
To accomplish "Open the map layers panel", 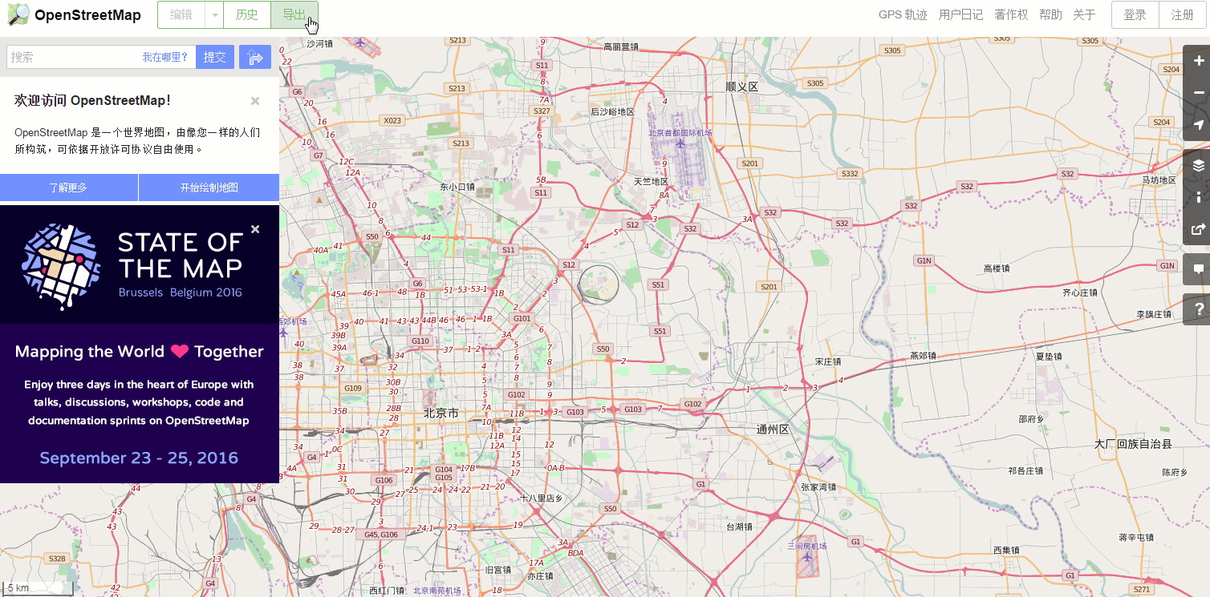I will tap(1198, 165).
